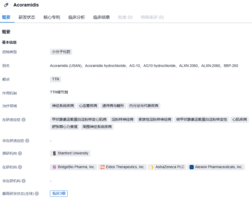
Task: Click info icon next to 非在研适应症
Action: 27,141
